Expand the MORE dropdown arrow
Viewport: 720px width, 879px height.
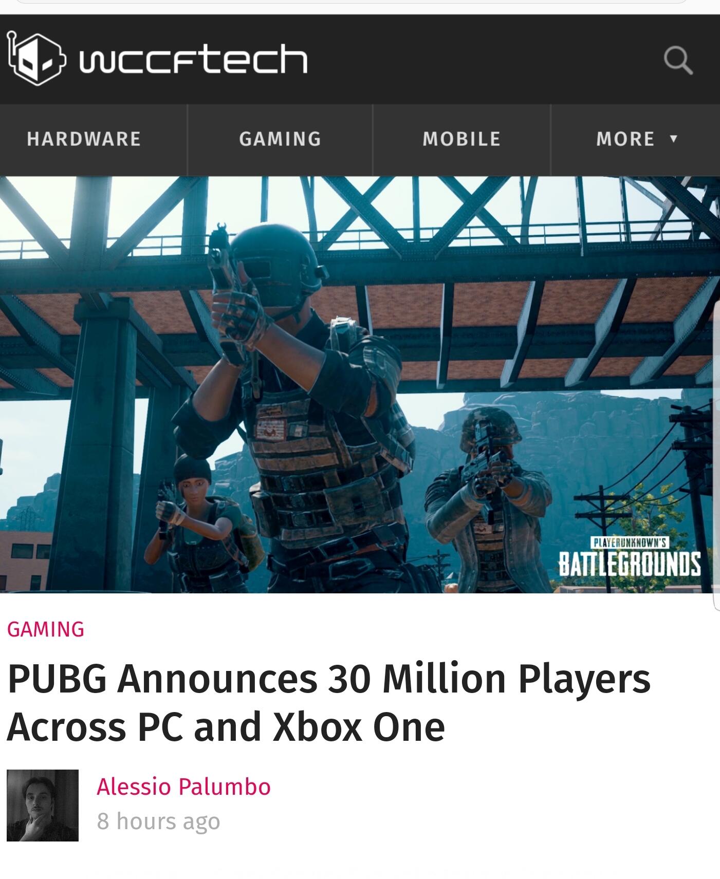(x=674, y=139)
